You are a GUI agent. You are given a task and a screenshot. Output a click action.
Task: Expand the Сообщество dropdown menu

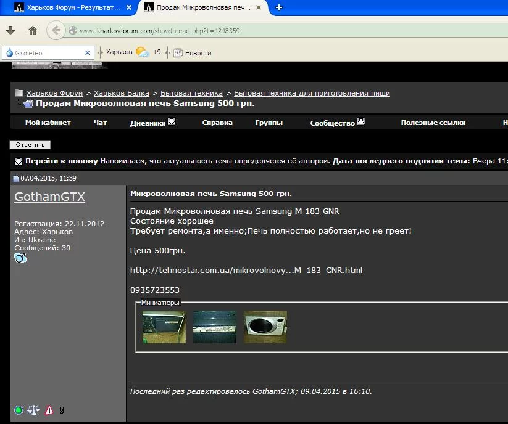click(x=361, y=122)
